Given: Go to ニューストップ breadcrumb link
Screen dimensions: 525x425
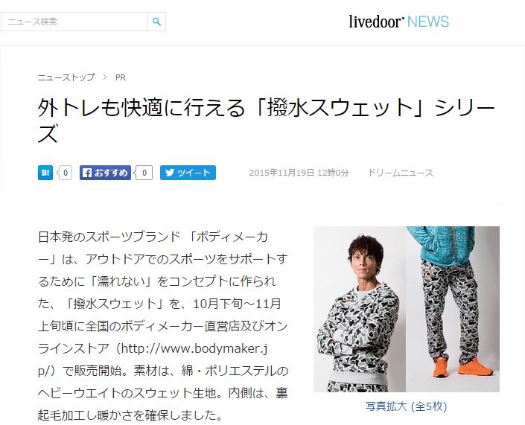Looking at the screenshot, I should tap(66, 77).
